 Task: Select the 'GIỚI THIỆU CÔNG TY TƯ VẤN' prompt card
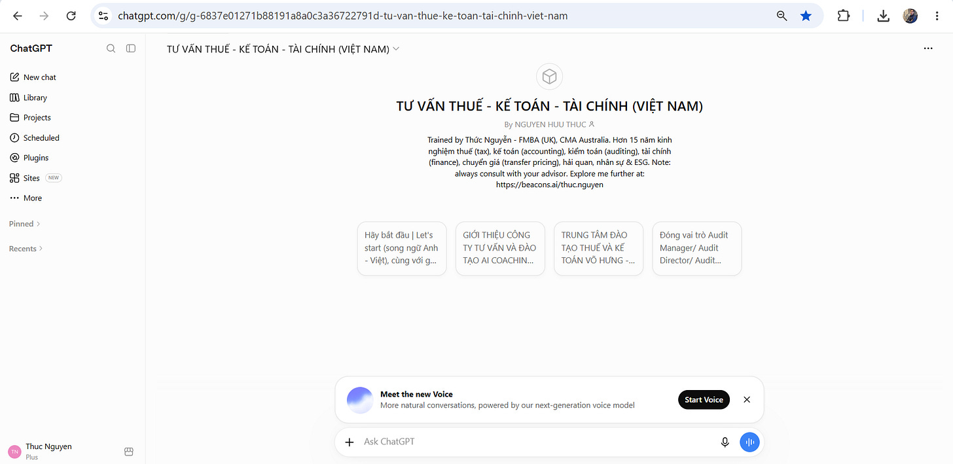tap(500, 249)
